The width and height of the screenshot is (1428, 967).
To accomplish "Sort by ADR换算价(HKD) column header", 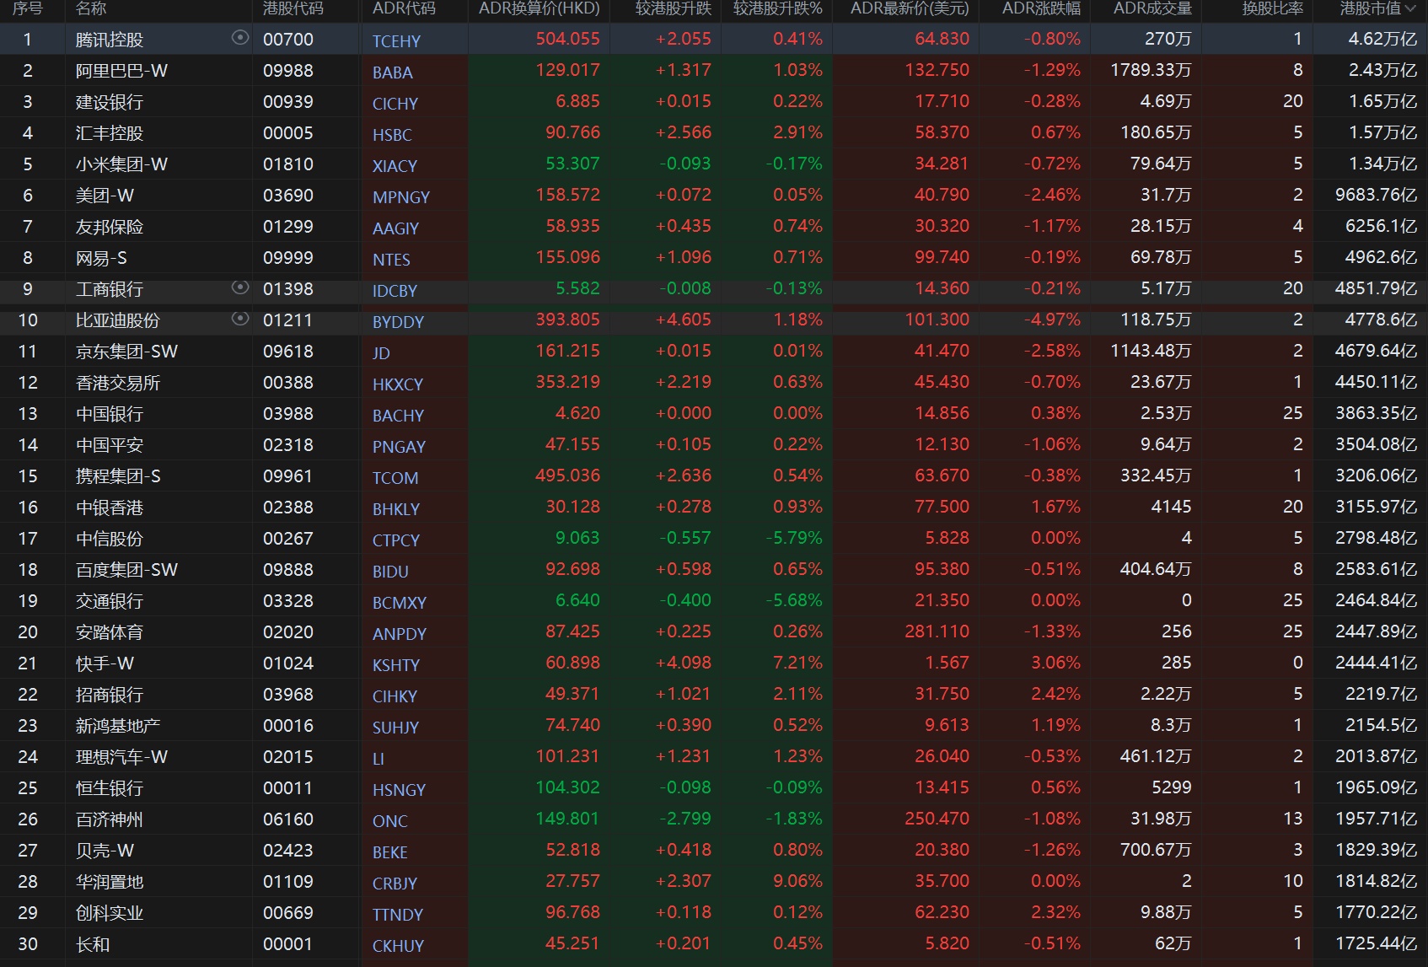I will (540, 8).
